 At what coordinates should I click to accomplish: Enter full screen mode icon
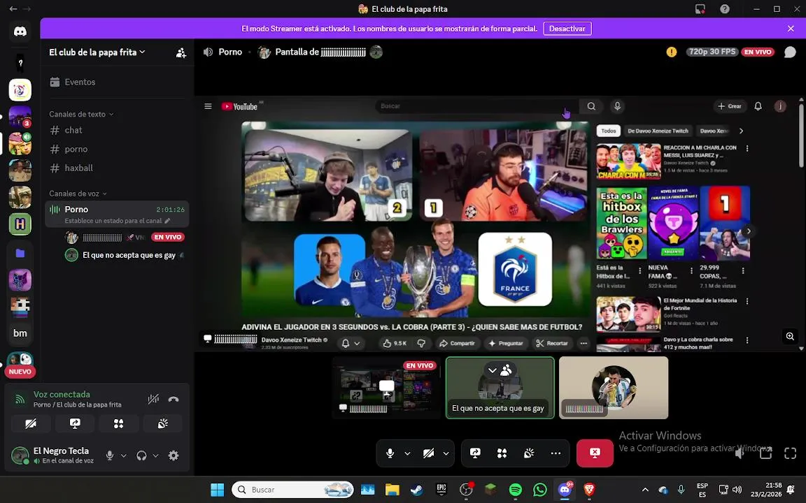tap(790, 453)
